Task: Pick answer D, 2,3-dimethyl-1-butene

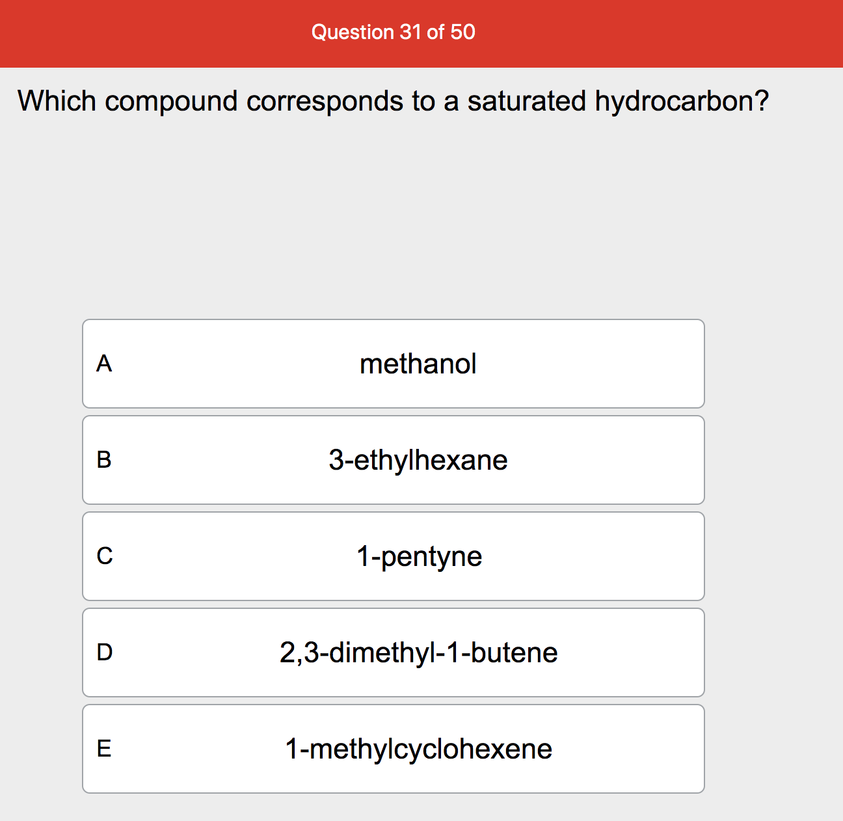Action: click(393, 653)
